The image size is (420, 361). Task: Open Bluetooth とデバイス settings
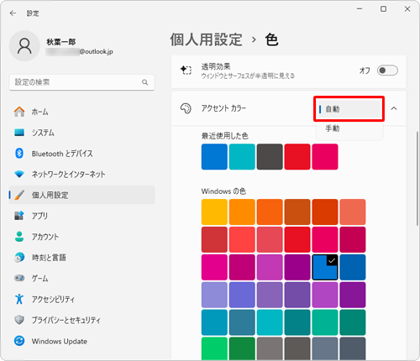pos(81,154)
